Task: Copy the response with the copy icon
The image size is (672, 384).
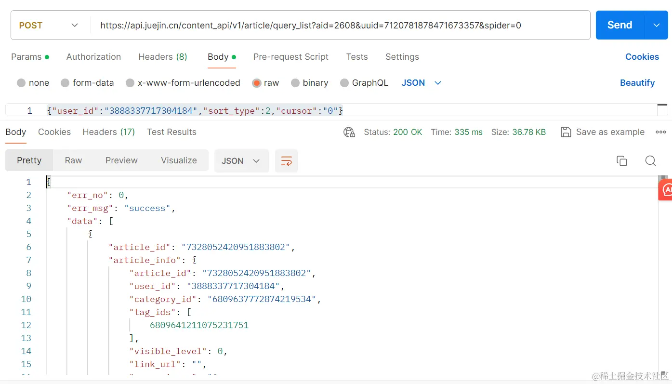Action: point(622,161)
